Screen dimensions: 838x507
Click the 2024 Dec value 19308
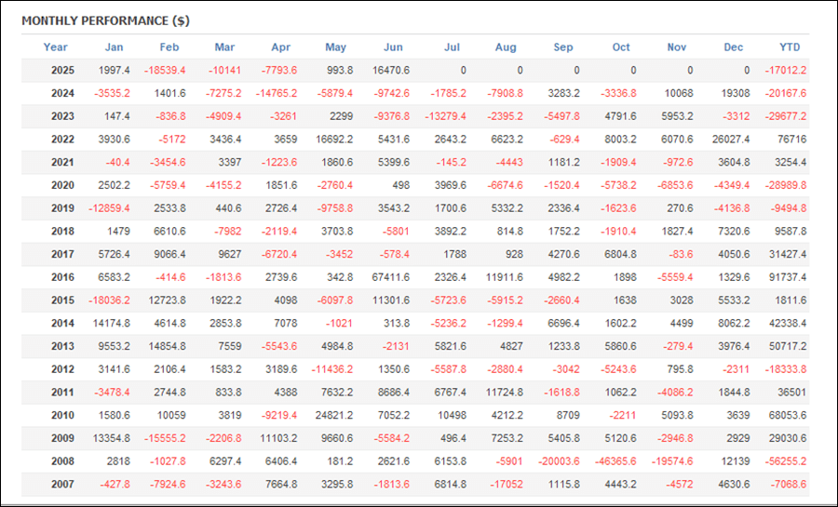(x=734, y=93)
